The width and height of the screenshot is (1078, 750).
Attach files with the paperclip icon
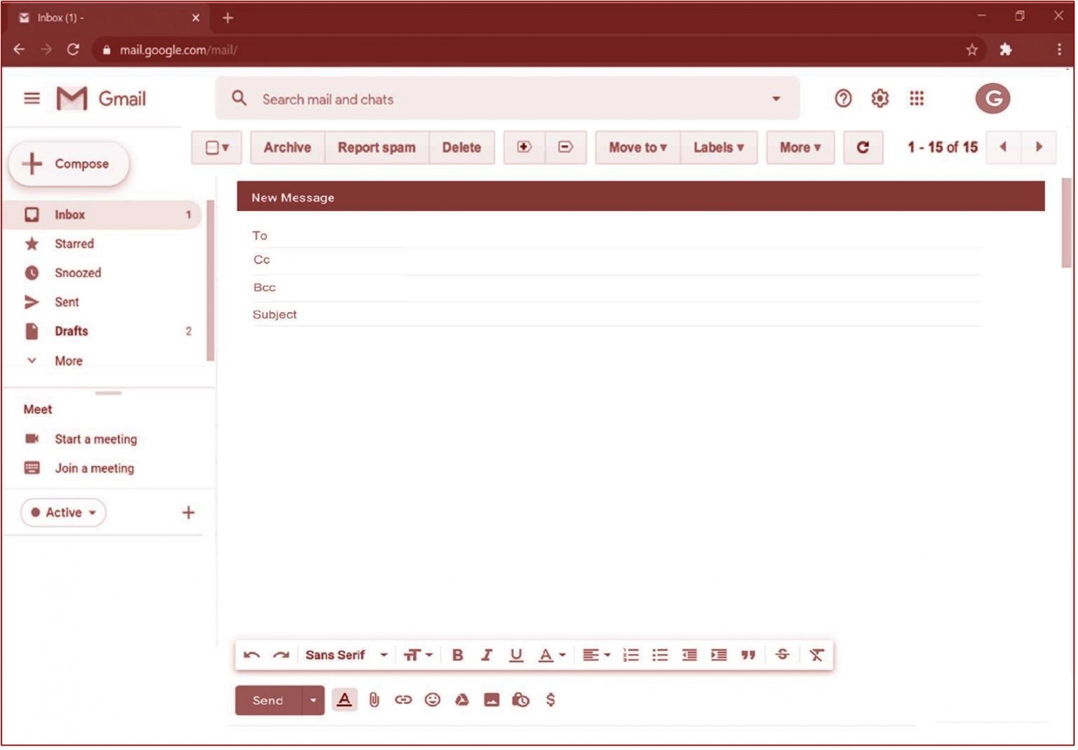[374, 701]
